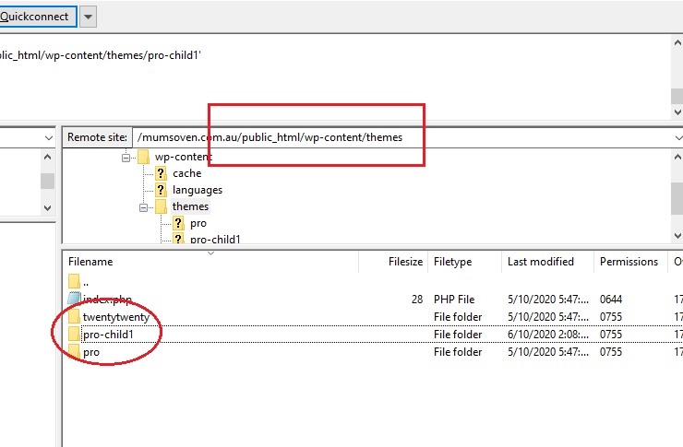Image resolution: width=683 pixels, height=447 pixels.
Task: Select the index.php file row
Action: (373, 300)
